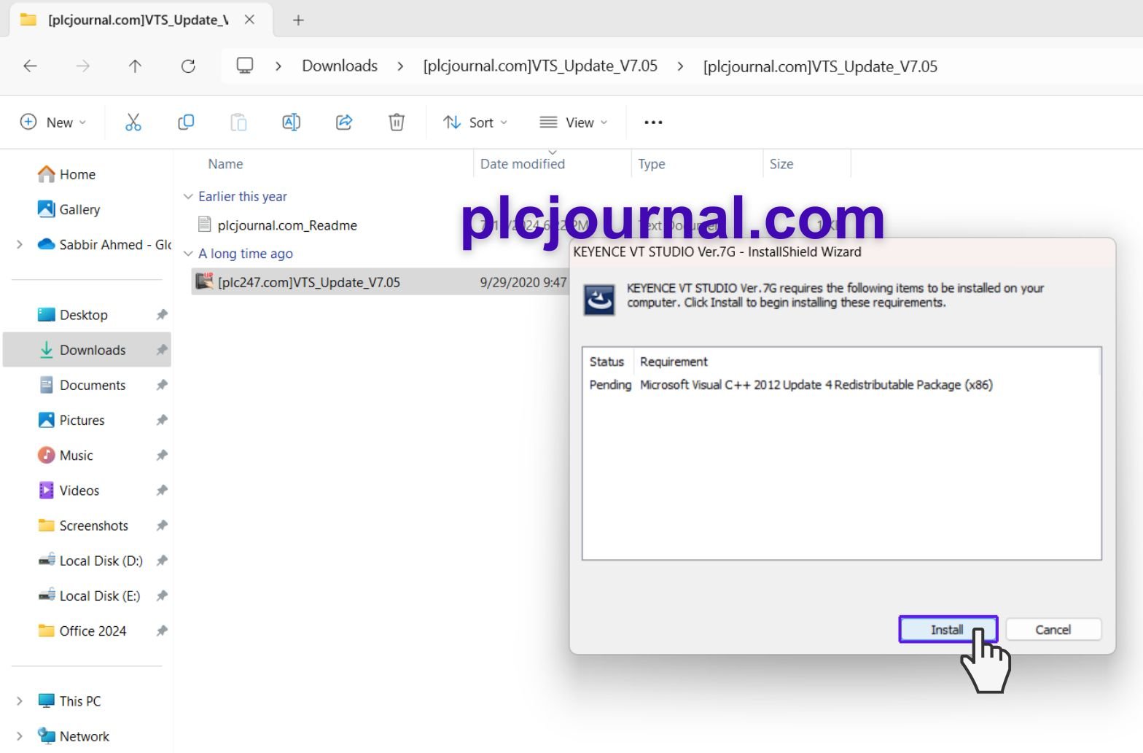Click the Cut scissors icon in toolbar
Screen dimensions: 1143x753
pos(133,122)
